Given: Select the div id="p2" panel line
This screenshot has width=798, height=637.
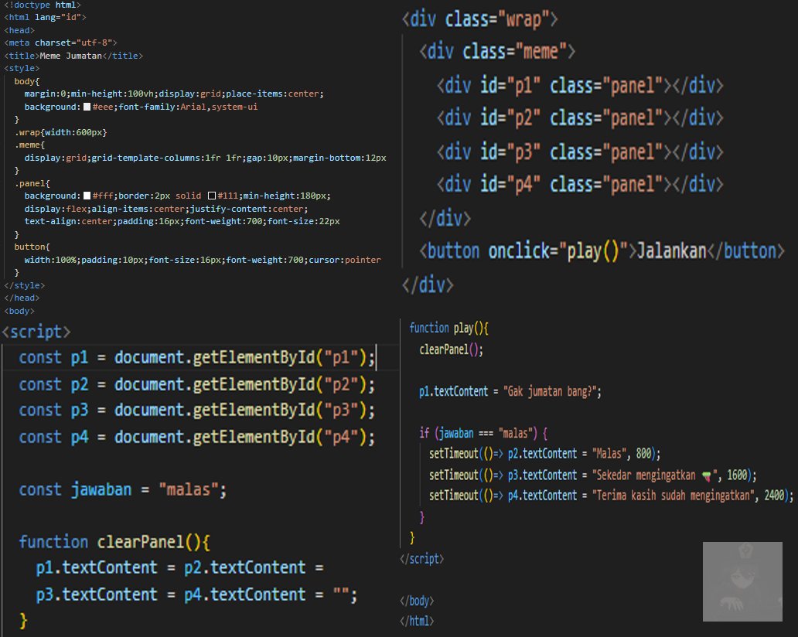Looking at the screenshot, I should coord(580,118).
